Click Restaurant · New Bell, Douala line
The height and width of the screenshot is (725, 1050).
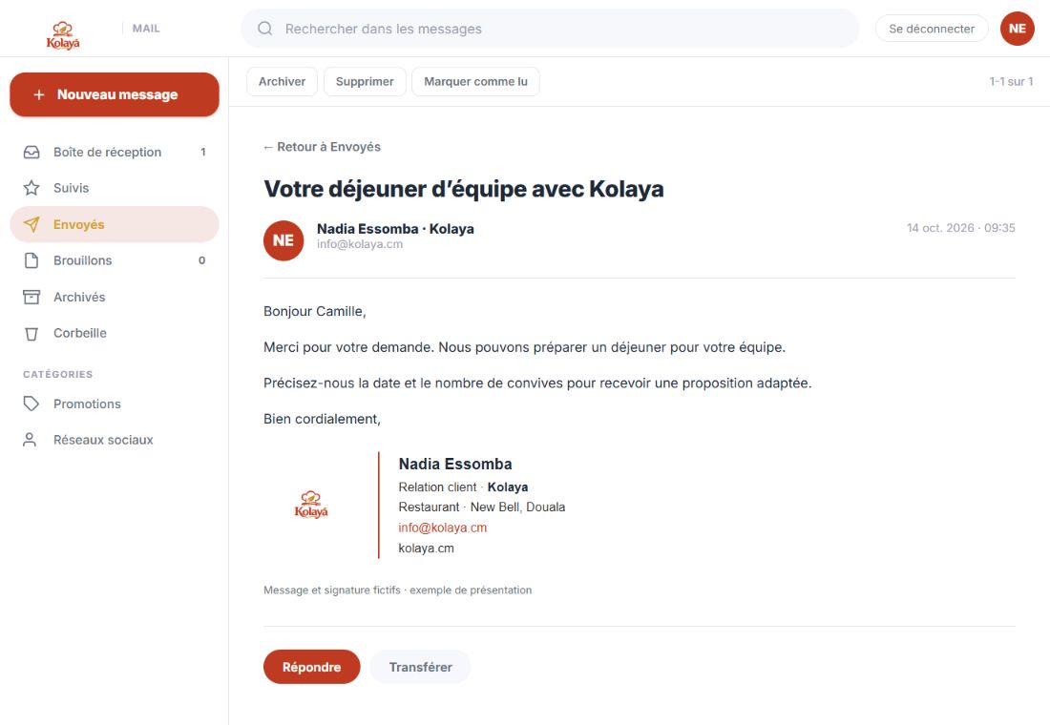(x=482, y=507)
